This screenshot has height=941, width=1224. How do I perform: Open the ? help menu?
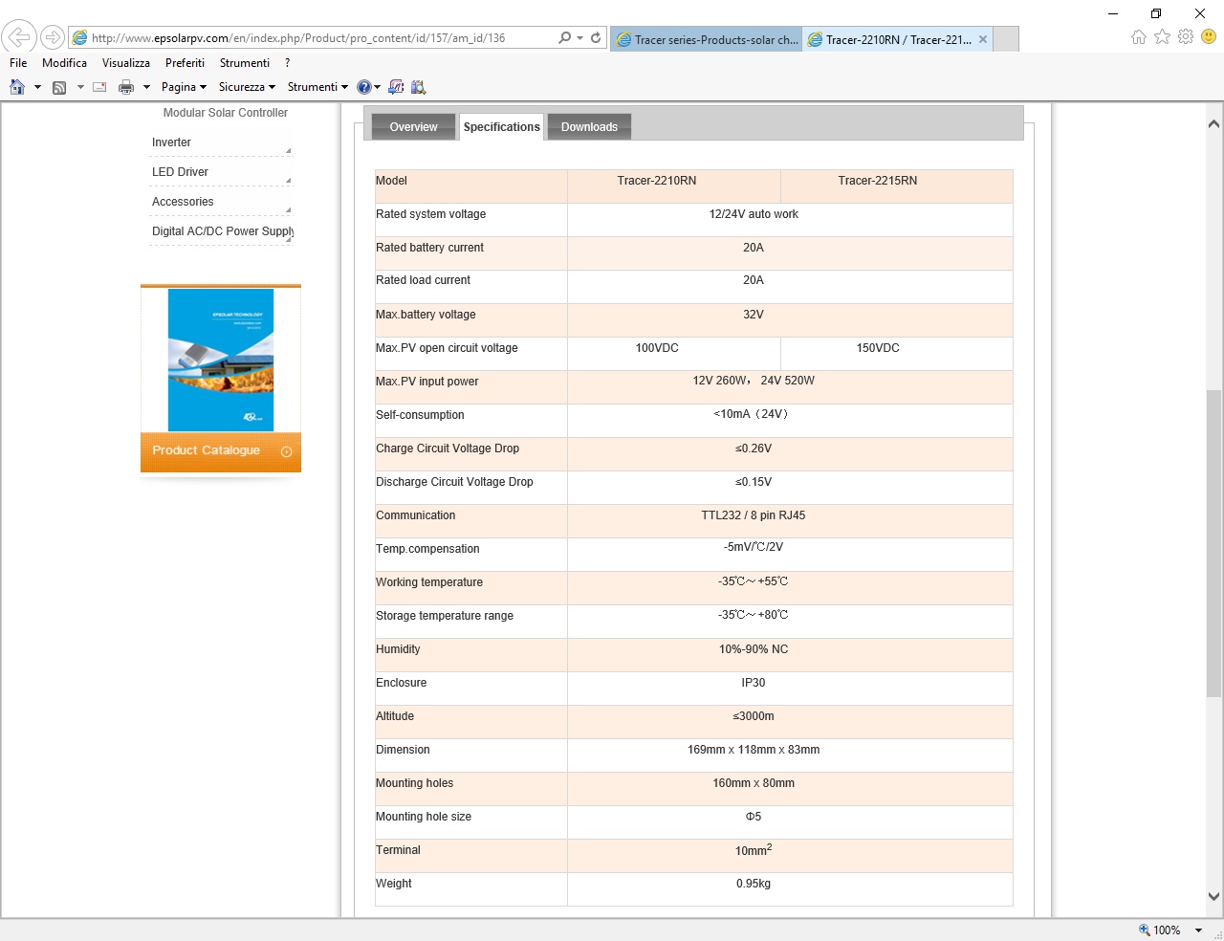tap(287, 63)
